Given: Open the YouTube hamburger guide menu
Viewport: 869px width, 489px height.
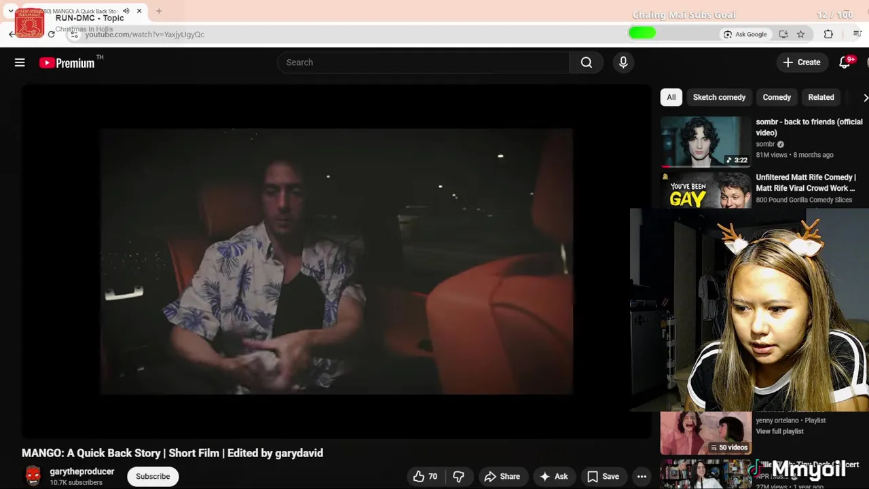Looking at the screenshot, I should [20, 62].
